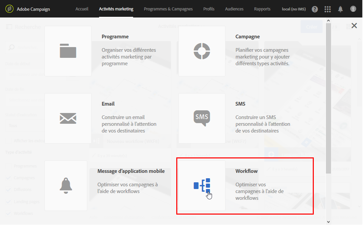Click the local (no IMS) label

click(294, 9)
